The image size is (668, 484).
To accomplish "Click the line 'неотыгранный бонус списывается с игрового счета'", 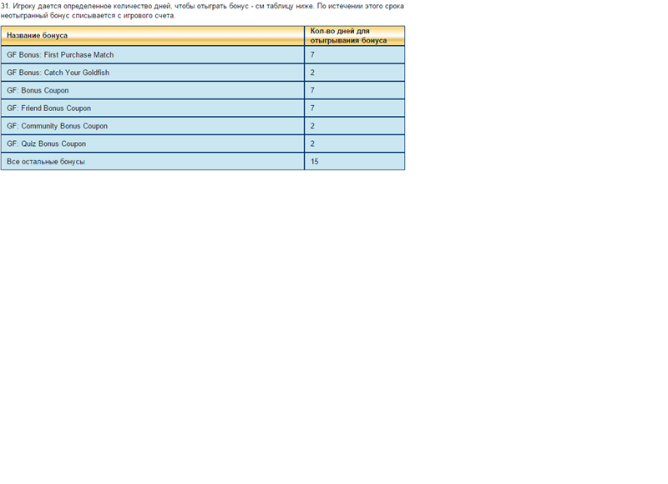I will pos(88,16).
